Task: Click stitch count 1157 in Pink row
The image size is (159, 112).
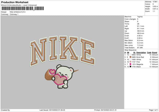Action: (134, 62)
